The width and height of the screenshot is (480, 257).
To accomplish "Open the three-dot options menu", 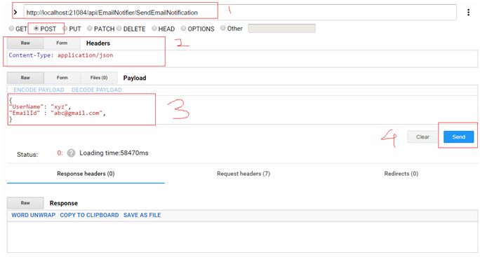I will (x=468, y=13).
